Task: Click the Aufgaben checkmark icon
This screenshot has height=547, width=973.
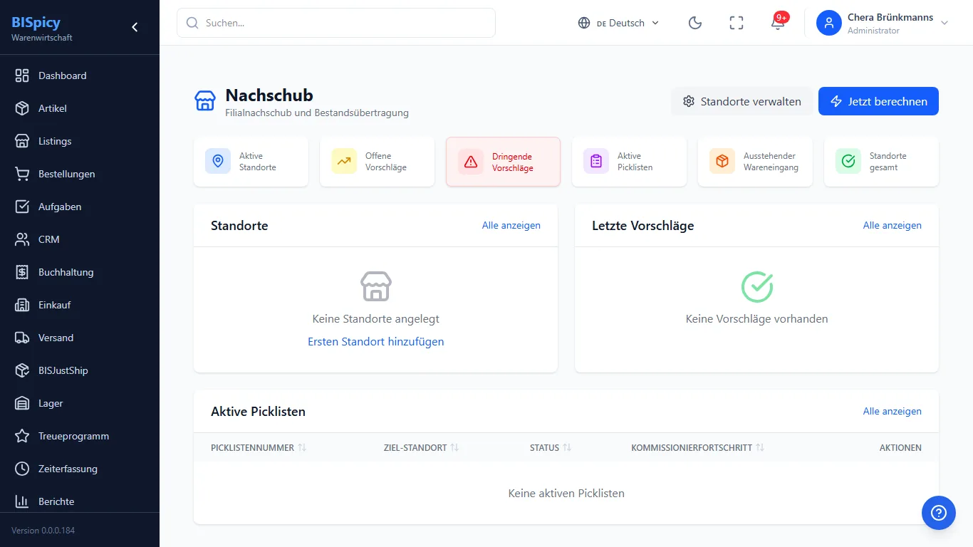Action: coord(22,207)
